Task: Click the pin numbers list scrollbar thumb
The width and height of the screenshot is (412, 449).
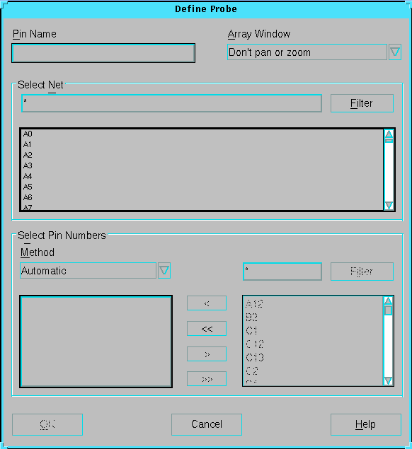Action: click(x=388, y=310)
